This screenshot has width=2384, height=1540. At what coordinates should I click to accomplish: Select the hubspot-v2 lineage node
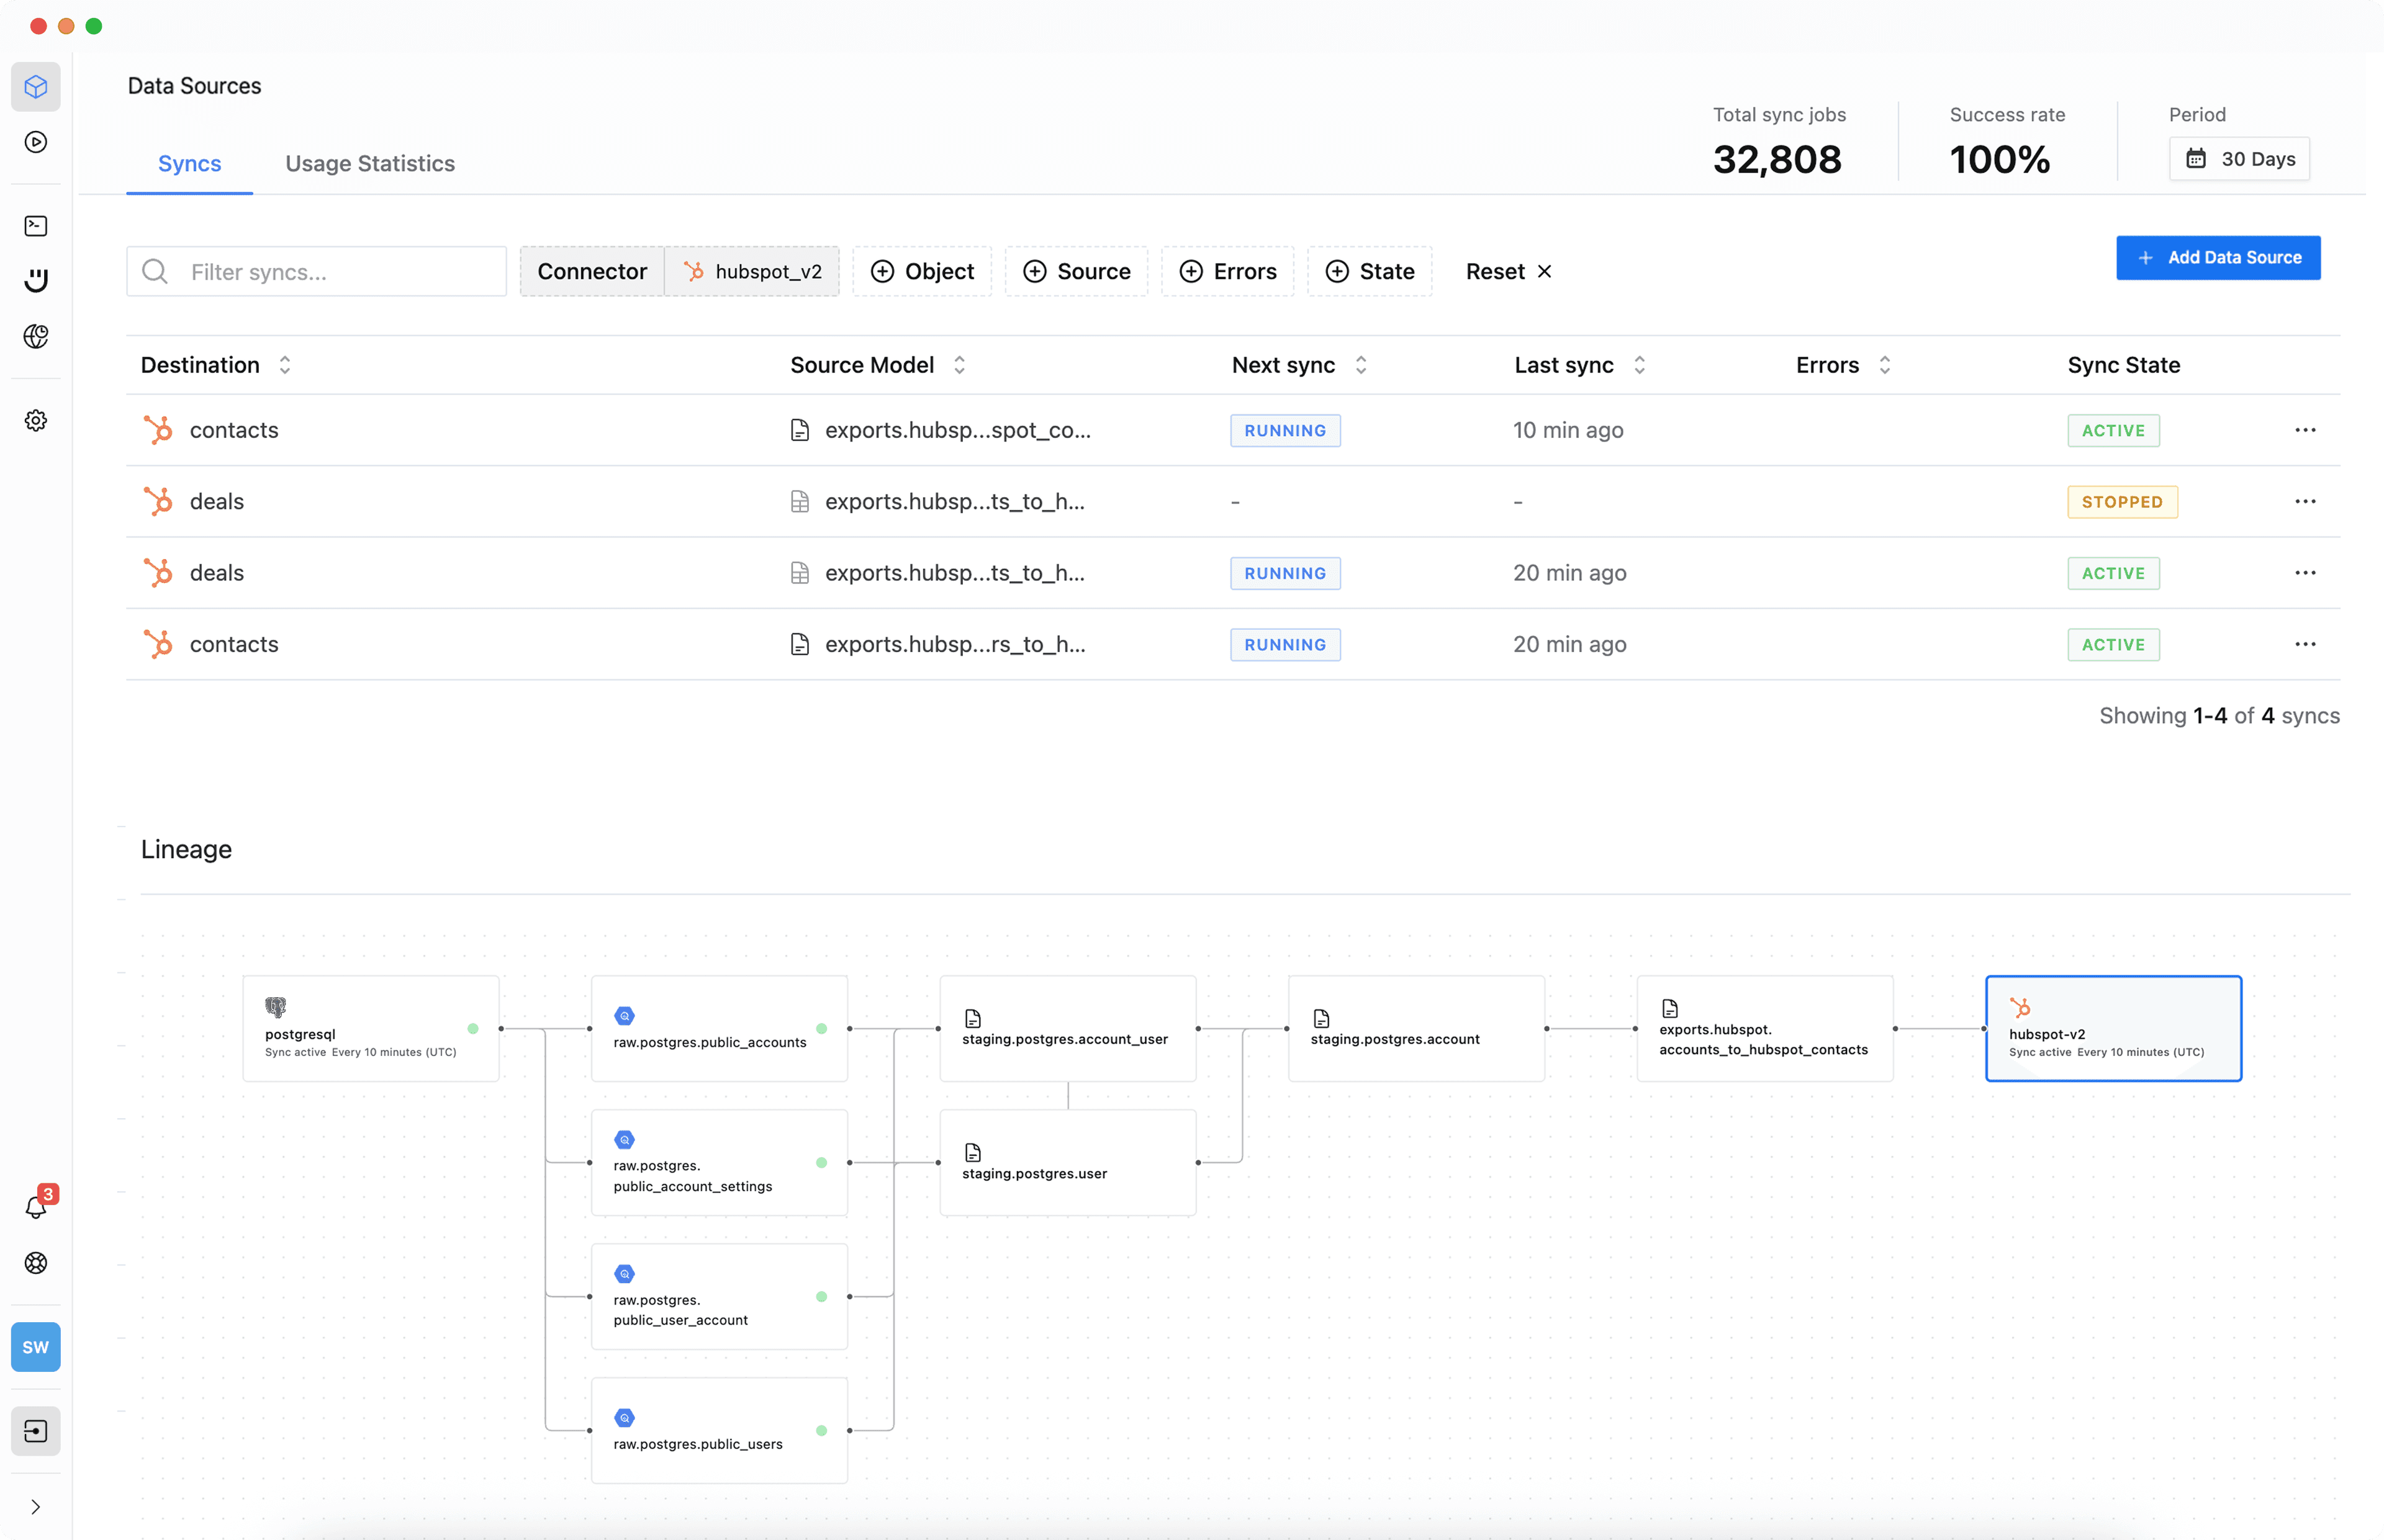click(2114, 1028)
